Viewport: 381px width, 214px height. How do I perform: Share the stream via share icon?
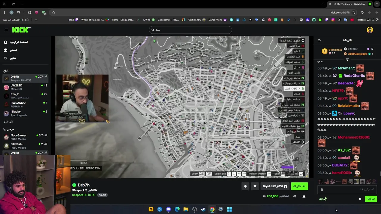coord(294,196)
